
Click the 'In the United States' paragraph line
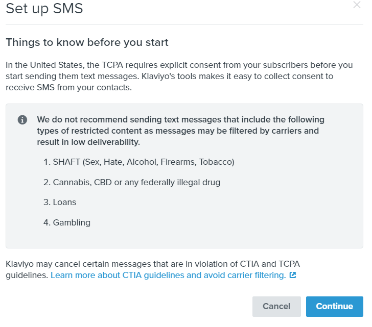pyautogui.click(x=179, y=65)
